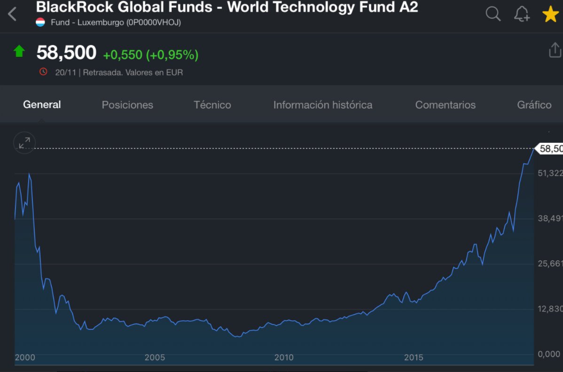Click the 2005 label on chart axis

(155, 357)
